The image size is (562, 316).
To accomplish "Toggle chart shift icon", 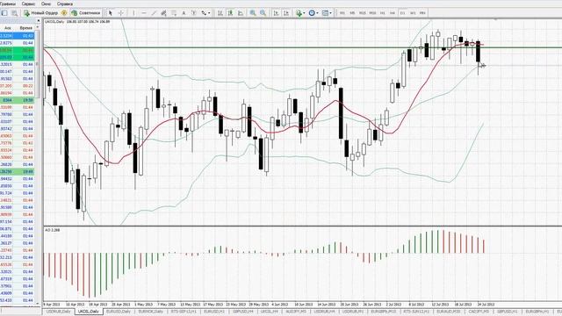I will [286, 13].
